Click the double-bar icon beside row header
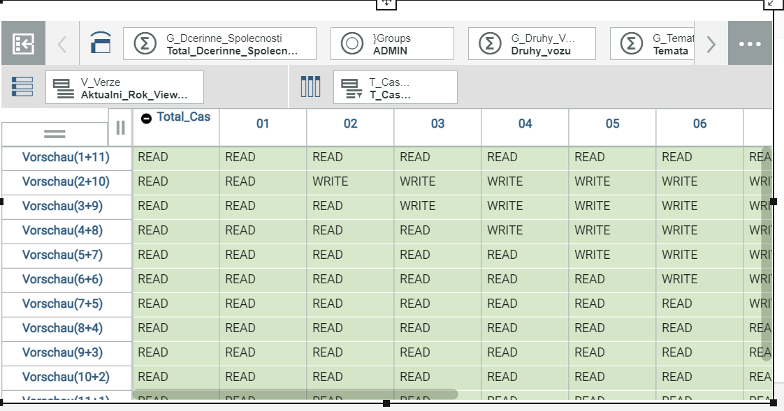Screen dimensions: 784x411 [120, 127]
